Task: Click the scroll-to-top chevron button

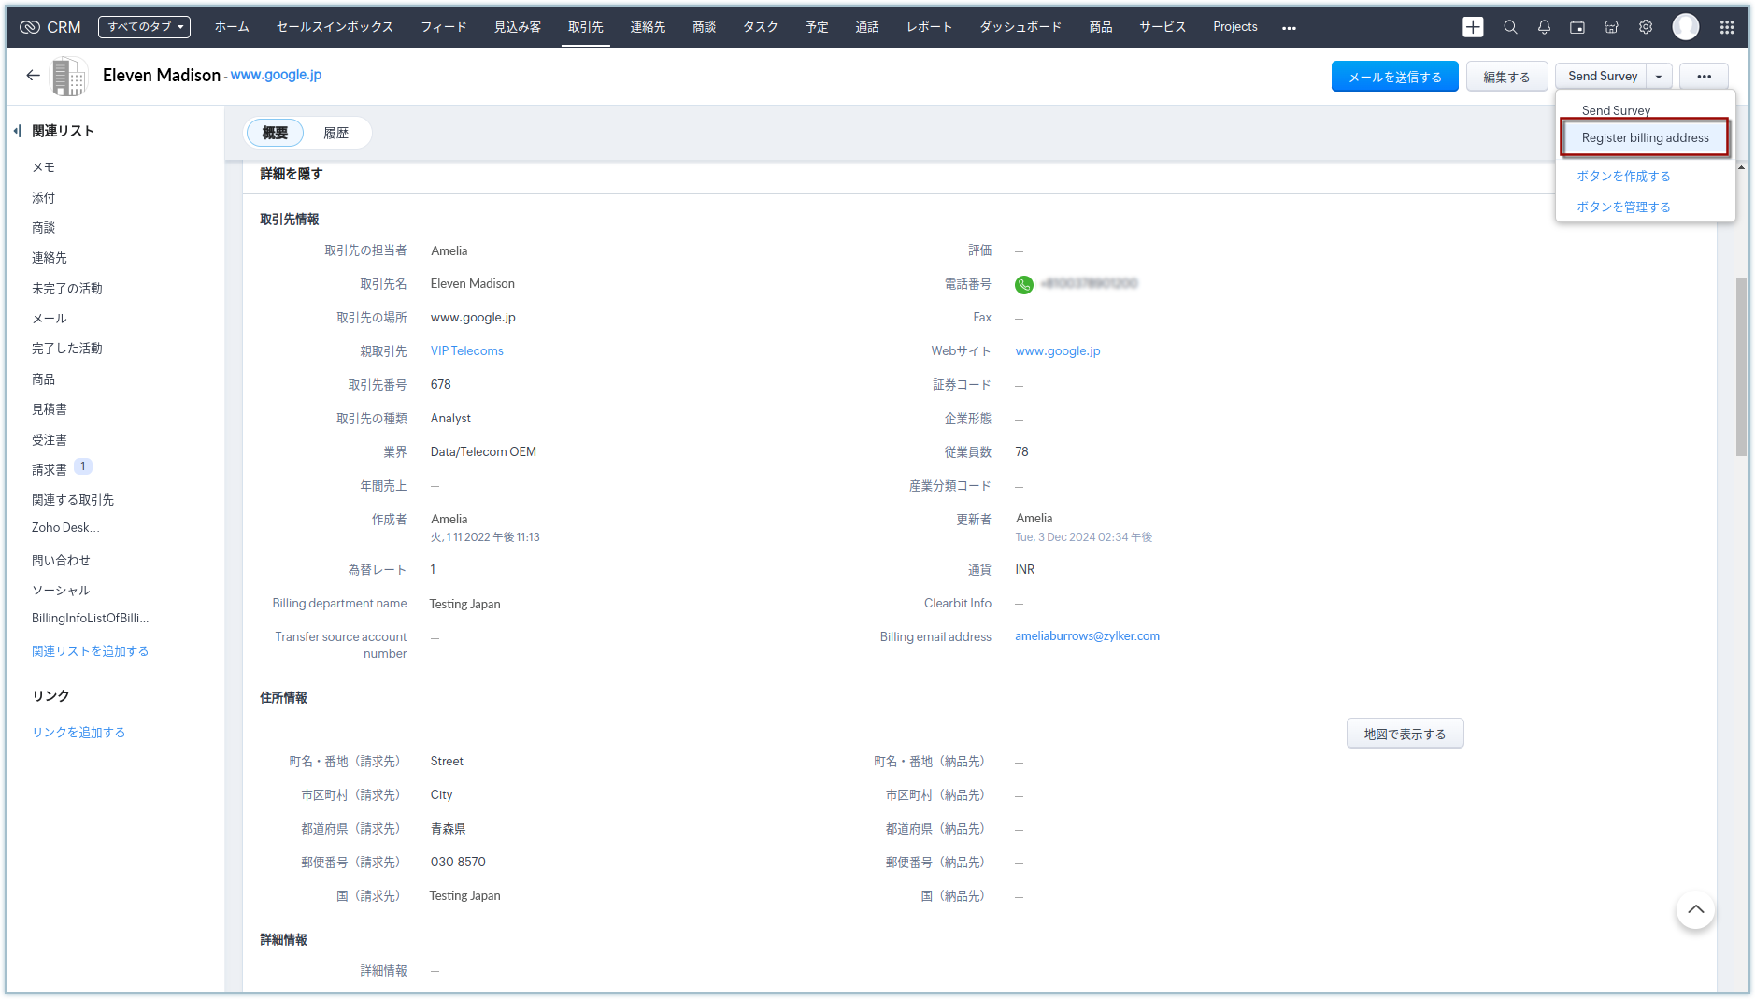Action: point(1695,909)
